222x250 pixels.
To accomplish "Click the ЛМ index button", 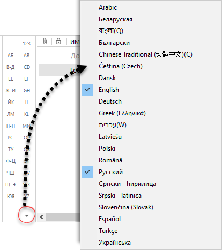I will tap(11, 114).
